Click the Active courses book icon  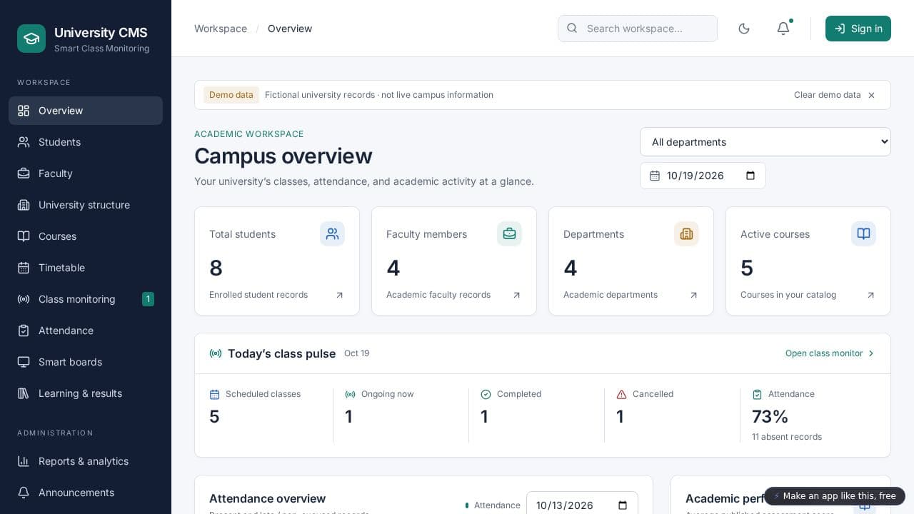click(863, 233)
